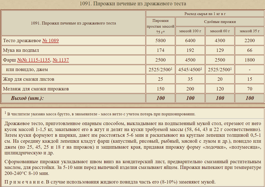Click the 'Мука на подпыл' row label
This screenshot has height=187, width=265.
[x=21, y=50]
